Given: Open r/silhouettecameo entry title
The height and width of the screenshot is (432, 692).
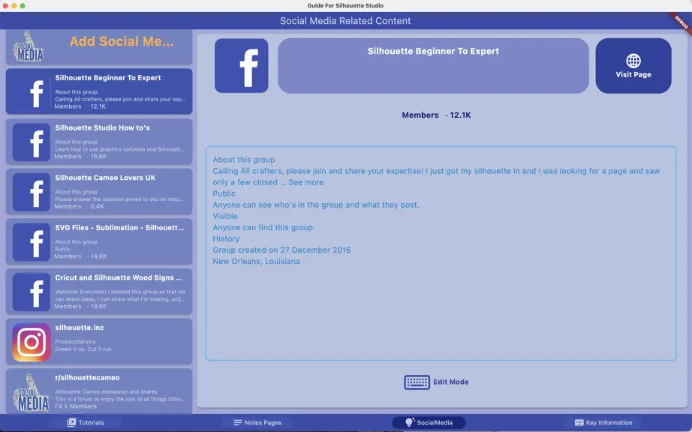Looking at the screenshot, I should pyautogui.click(x=87, y=378).
